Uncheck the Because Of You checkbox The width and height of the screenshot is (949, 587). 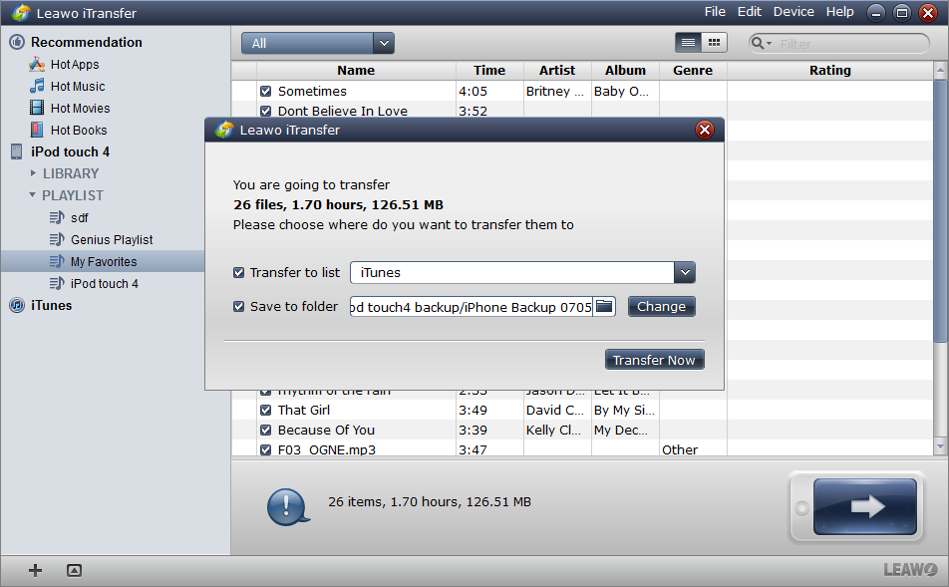(265, 431)
